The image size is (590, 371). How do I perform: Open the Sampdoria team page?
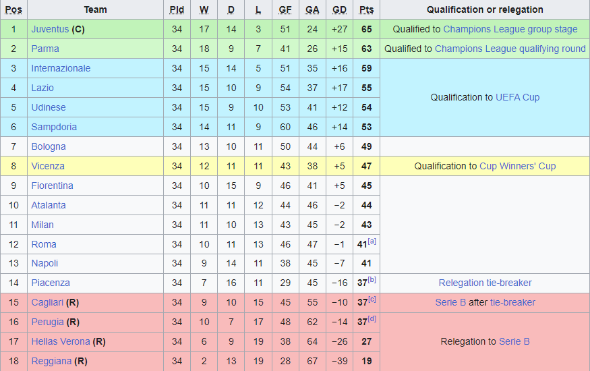tap(54, 127)
